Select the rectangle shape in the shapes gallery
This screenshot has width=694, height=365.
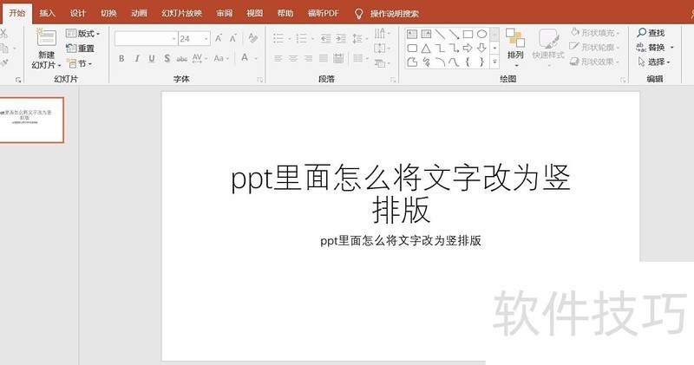click(468, 34)
